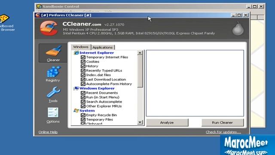
Task: Open the Online Help link
Action: (48, 132)
